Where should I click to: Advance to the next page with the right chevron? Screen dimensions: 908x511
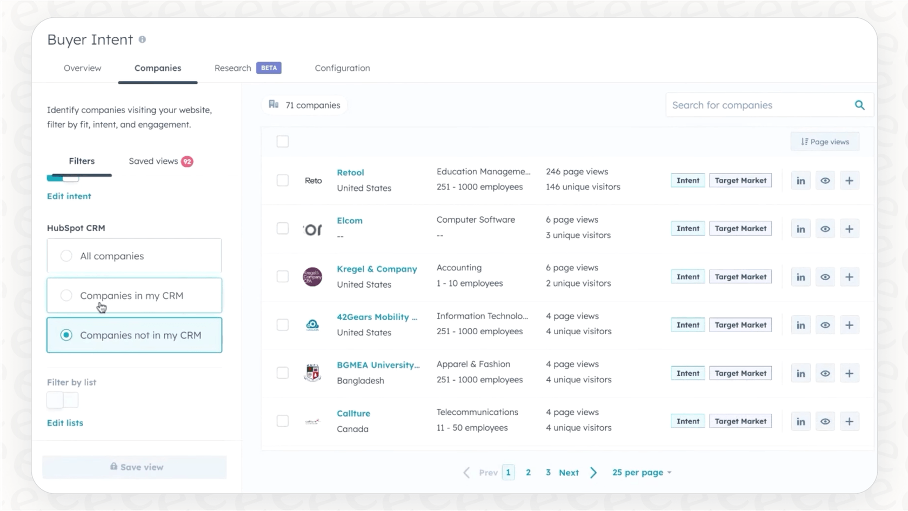pyautogui.click(x=593, y=472)
